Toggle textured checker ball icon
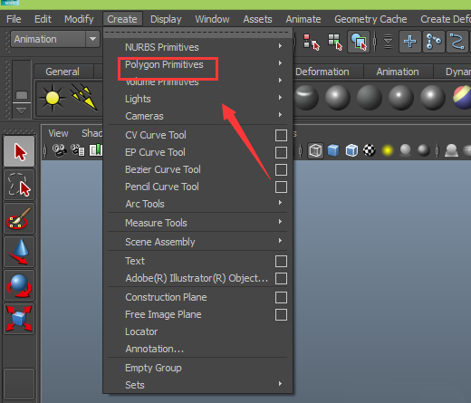 point(370,150)
